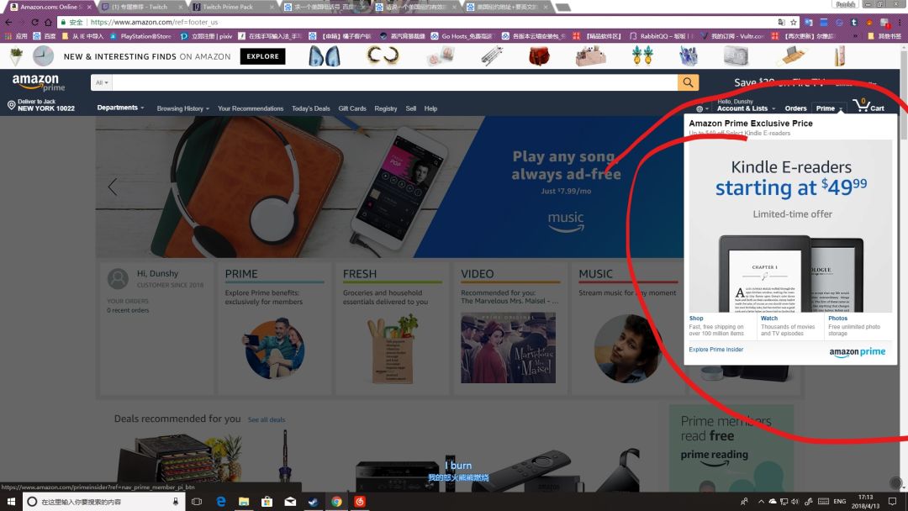Expand the Prime nav dropdown
This screenshot has height=511, width=908.
(829, 108)
